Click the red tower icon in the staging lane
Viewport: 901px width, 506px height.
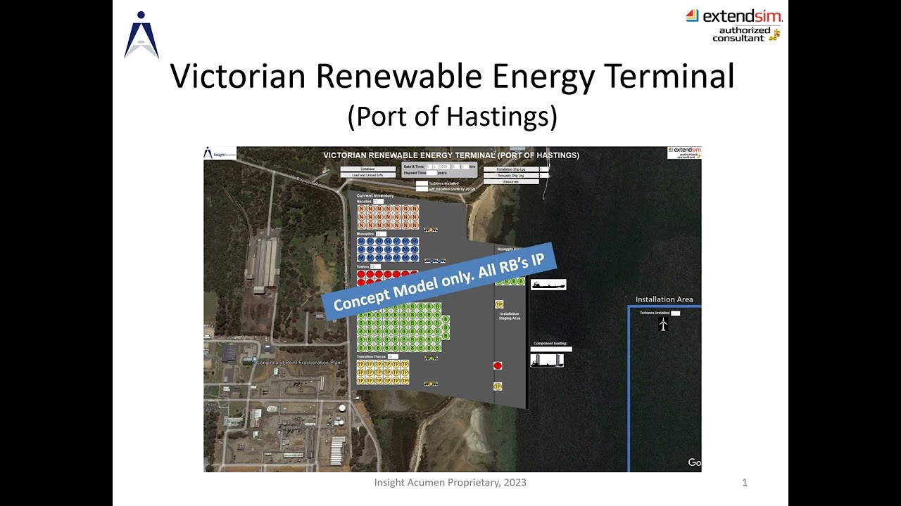[498, 365]
